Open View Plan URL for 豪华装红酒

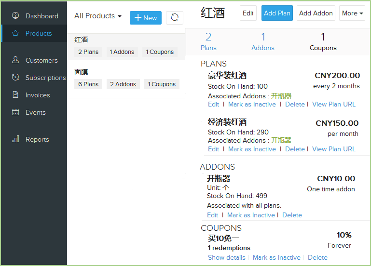click(x=334, y=104)
